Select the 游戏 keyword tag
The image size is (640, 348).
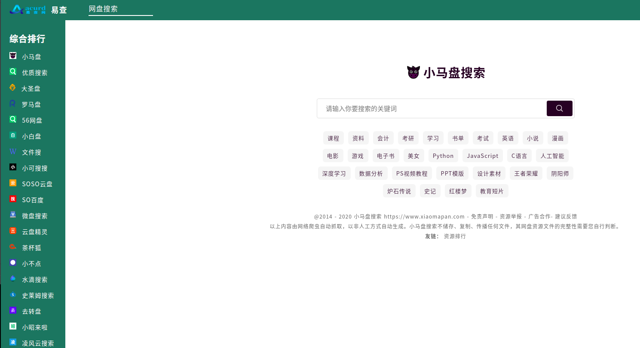pos(358,156)
